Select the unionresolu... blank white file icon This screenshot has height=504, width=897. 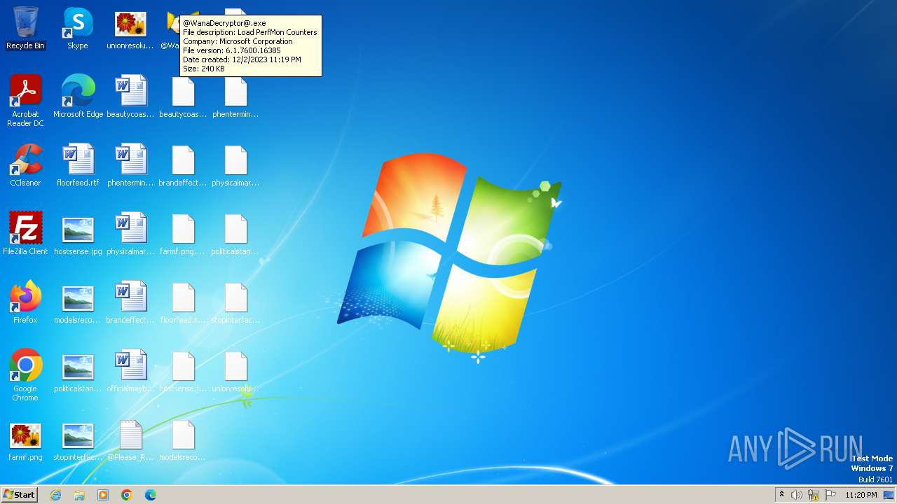235,370
